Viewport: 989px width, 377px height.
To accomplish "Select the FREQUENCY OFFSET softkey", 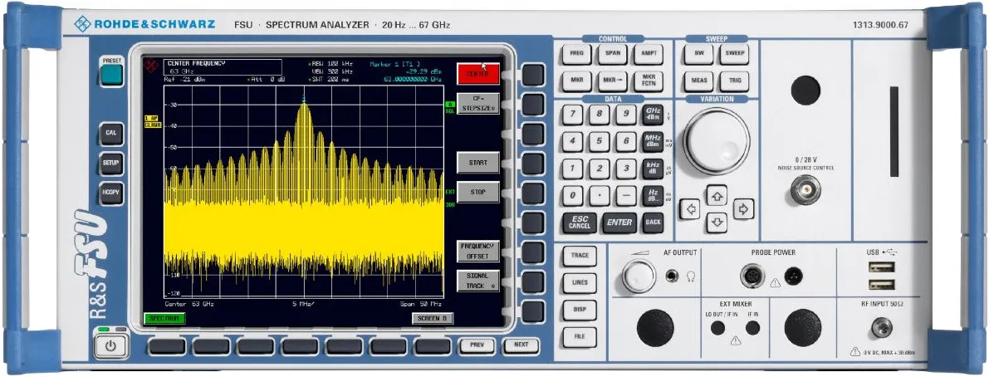I will (x=478, y=252).
